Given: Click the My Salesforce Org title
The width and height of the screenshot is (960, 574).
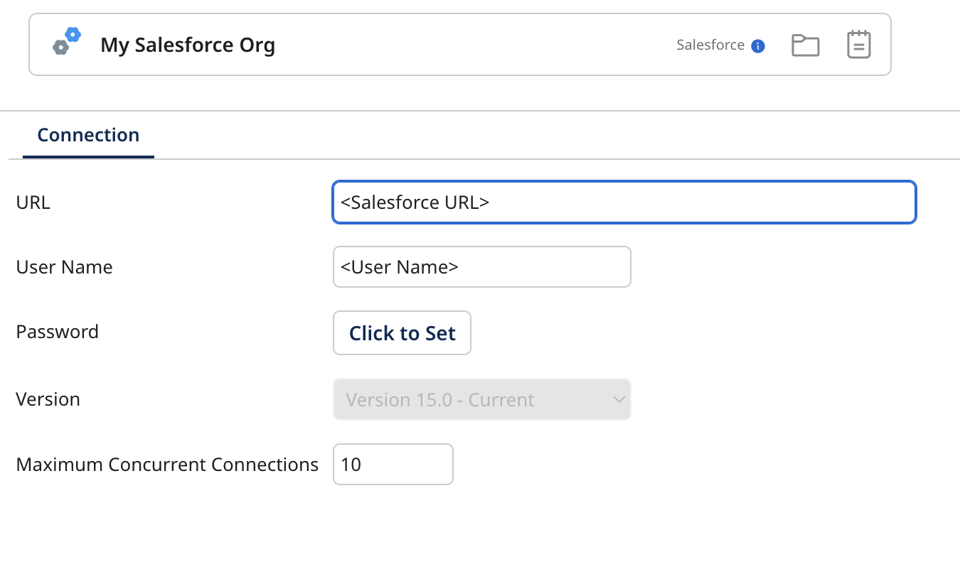Looking at the screenshot, I should (188, 45).
